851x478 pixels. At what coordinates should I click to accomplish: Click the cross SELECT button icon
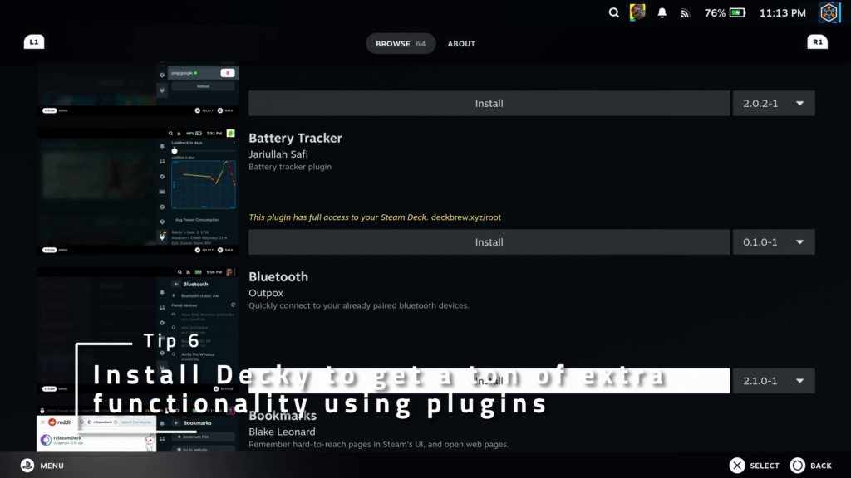click(x=737, y=466)
